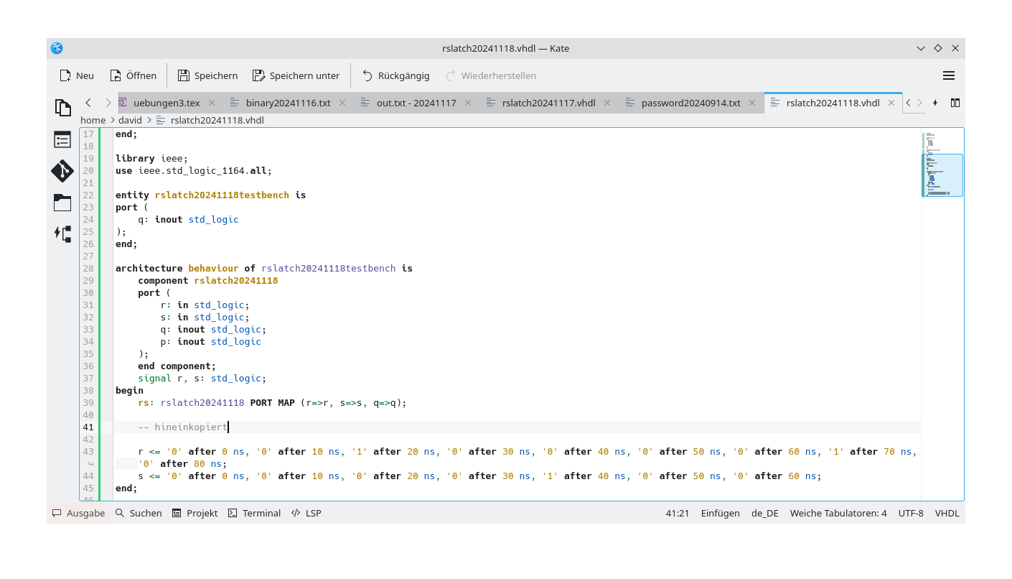Viewport: 1012px width, 579px height.
Task: Save the file with the Speichern icon
Action: point(207,75)
